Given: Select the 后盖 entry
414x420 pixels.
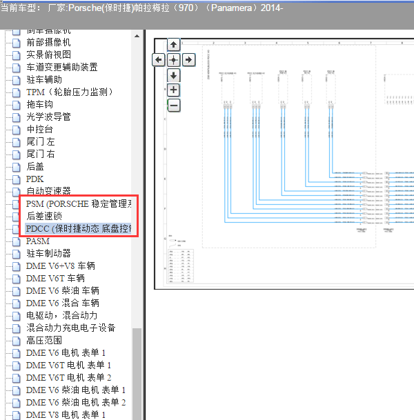Looking at the screenshot, I should (x=35, y=166).
